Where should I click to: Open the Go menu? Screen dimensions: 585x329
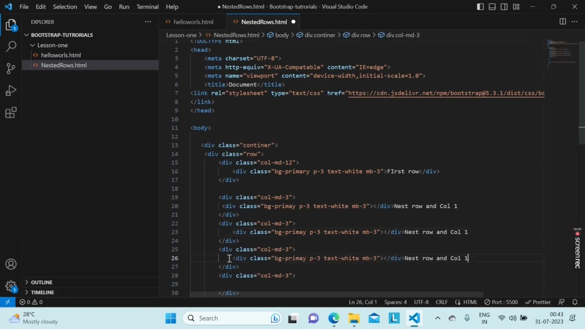(x=108, y=7)
